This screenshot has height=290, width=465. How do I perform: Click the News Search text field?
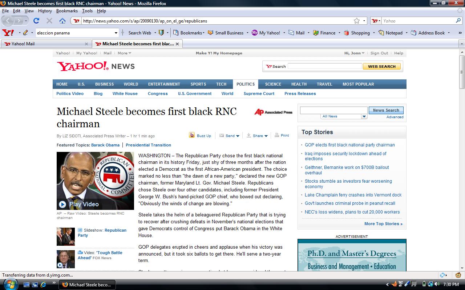333,110
